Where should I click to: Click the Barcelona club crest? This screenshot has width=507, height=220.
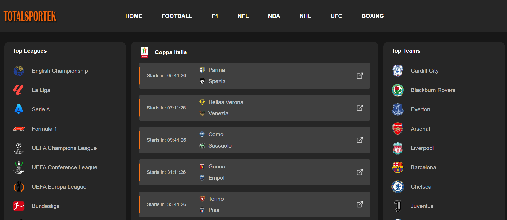(398, 167)
